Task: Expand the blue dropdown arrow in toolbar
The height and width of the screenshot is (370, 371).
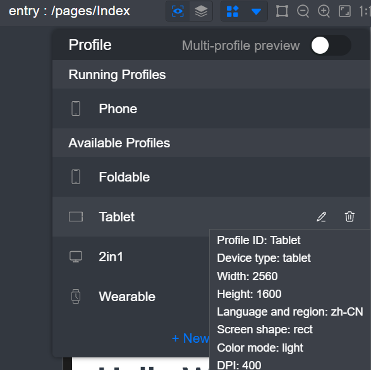Action: pos(256,11)
